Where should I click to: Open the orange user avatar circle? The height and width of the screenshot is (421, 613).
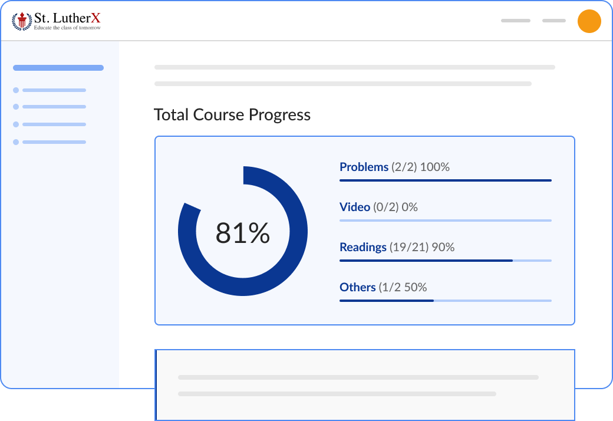point(589,21)
